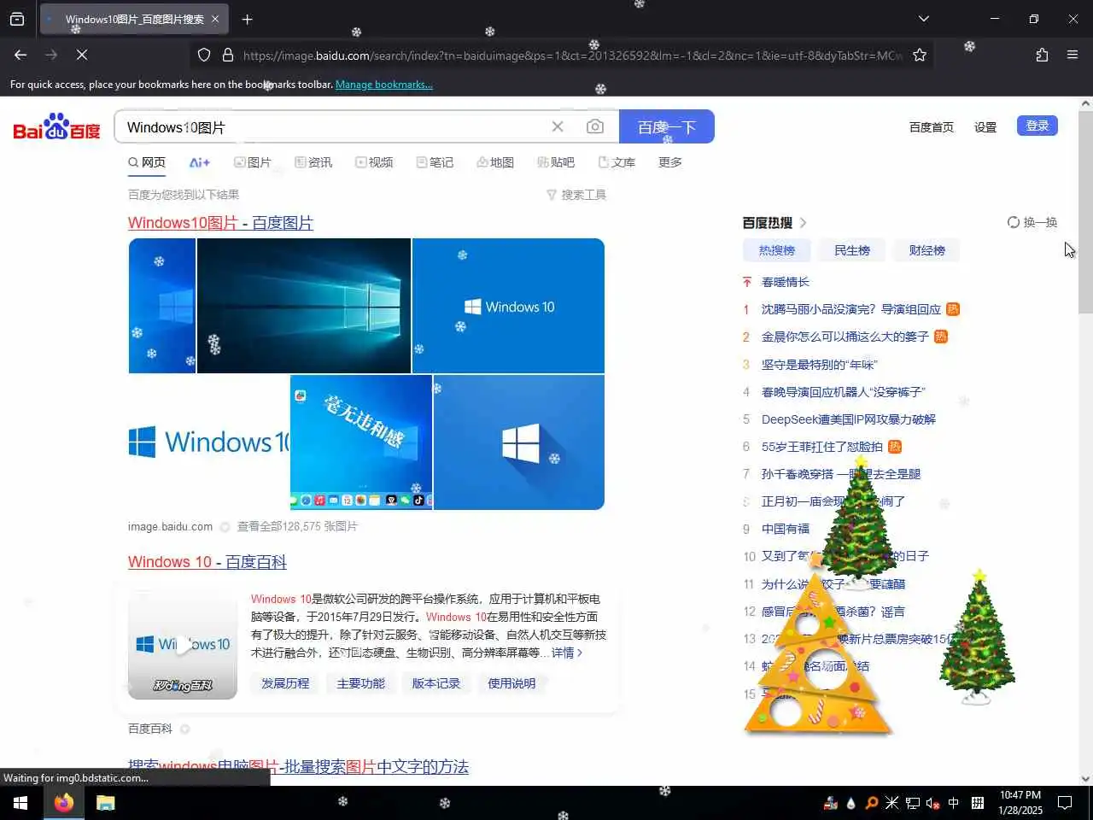Open hot search 坚守是最特别的年味
Viewport: 1093px width, 820px height.
tap(820, 365)
